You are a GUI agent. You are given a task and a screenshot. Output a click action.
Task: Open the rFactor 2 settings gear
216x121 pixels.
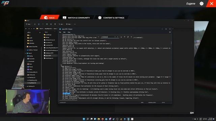pos(201,4)
